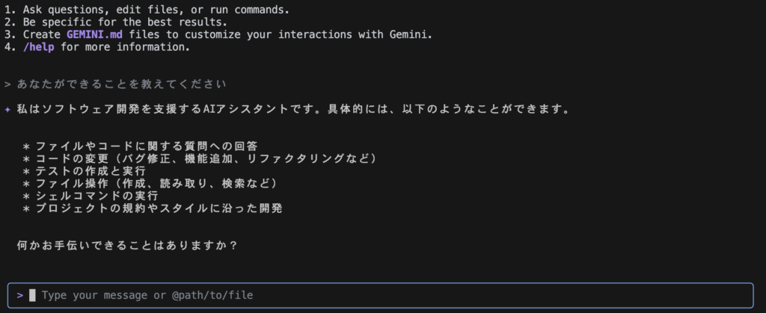This screenshot has height=313, width=766.
Task: Click the blinking block cursor in the input
Action: (x=32, y=295)
